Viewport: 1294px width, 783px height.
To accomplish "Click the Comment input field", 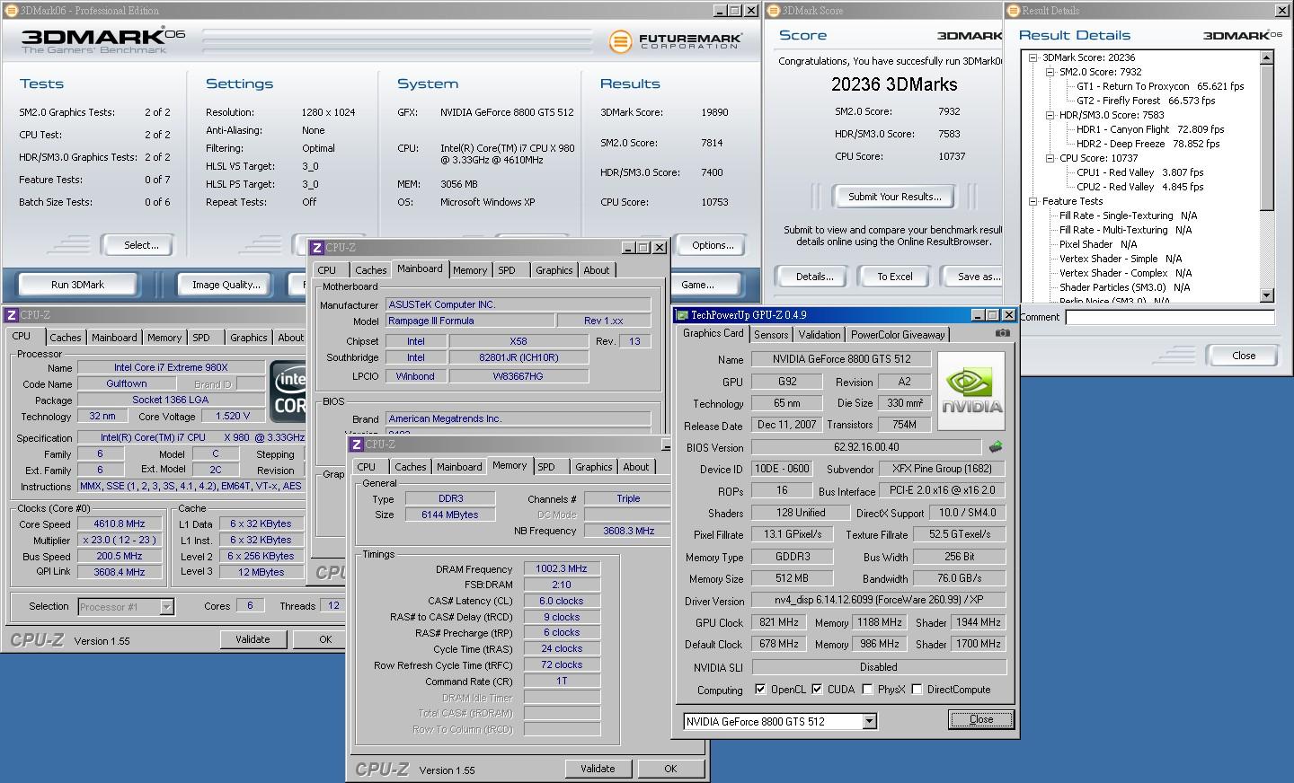I will click(1169, 317).
